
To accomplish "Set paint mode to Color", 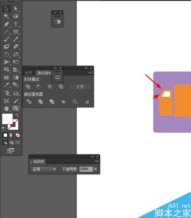I will coord(5,135).
